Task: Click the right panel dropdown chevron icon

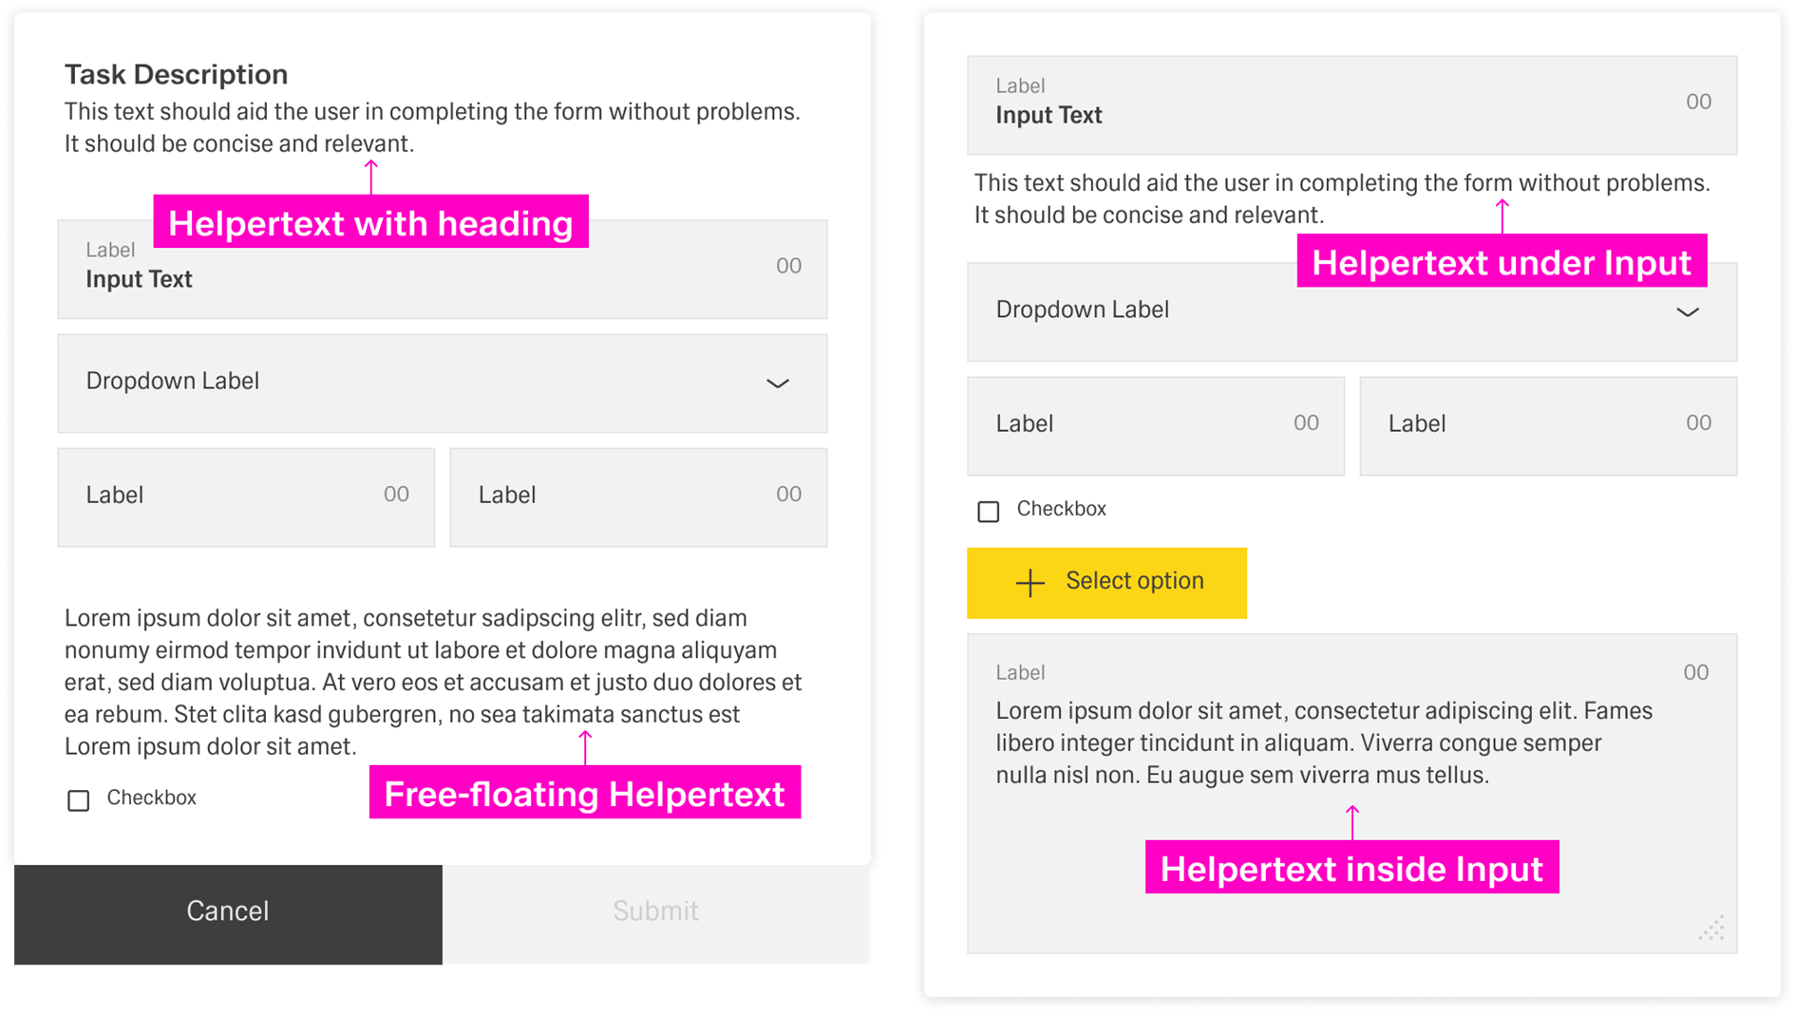Action: (x=1687, y=312)
